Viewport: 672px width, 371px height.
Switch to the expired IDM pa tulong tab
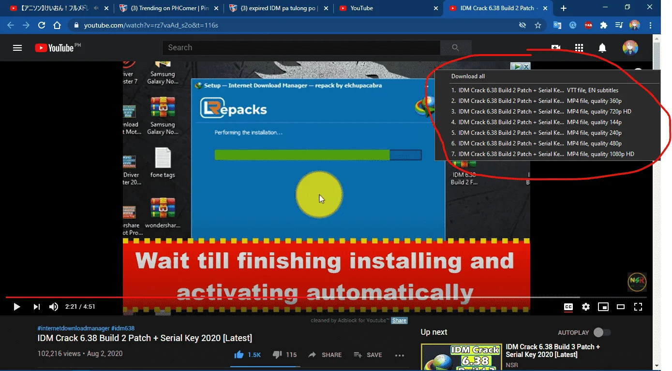(278, 8)
